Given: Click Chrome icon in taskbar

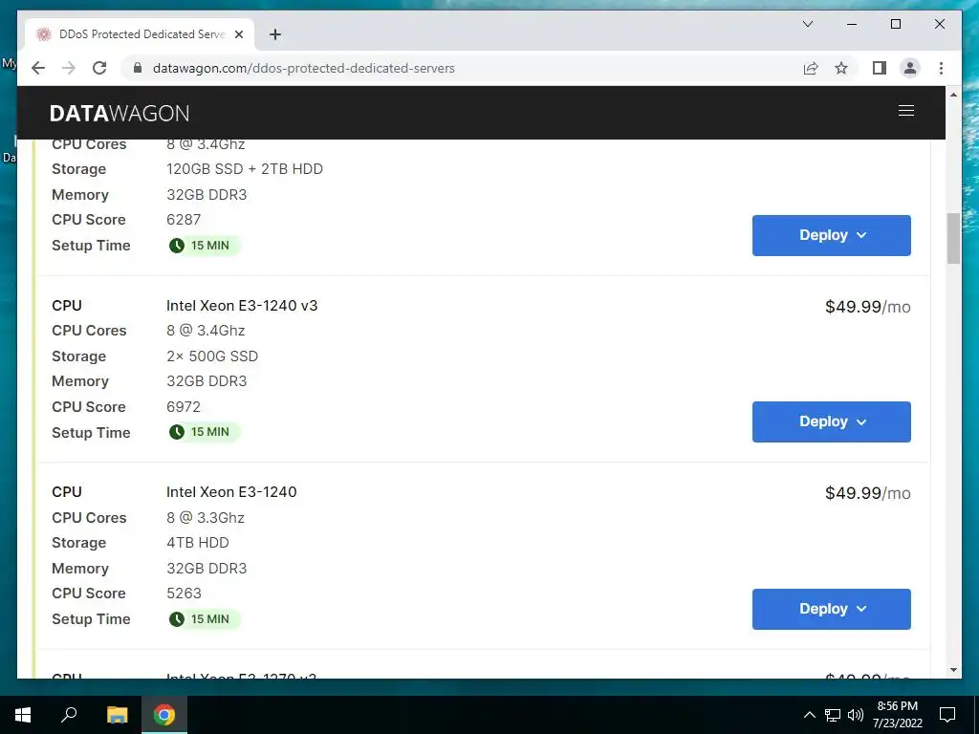Looking at the screenshot, I should click(164, 715).
